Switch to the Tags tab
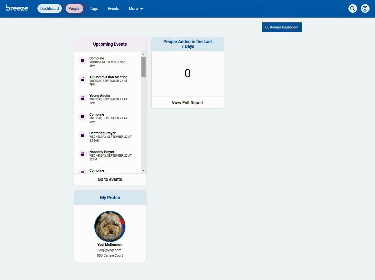The image size is (375, 280). [x=94, y=9]
